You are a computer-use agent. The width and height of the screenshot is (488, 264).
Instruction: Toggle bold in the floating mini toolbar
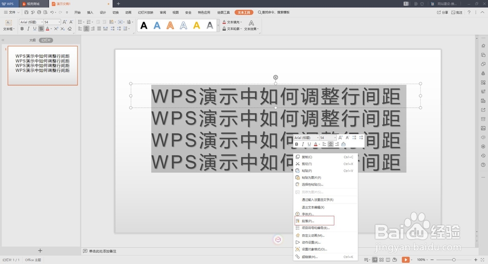coord(297,144)
